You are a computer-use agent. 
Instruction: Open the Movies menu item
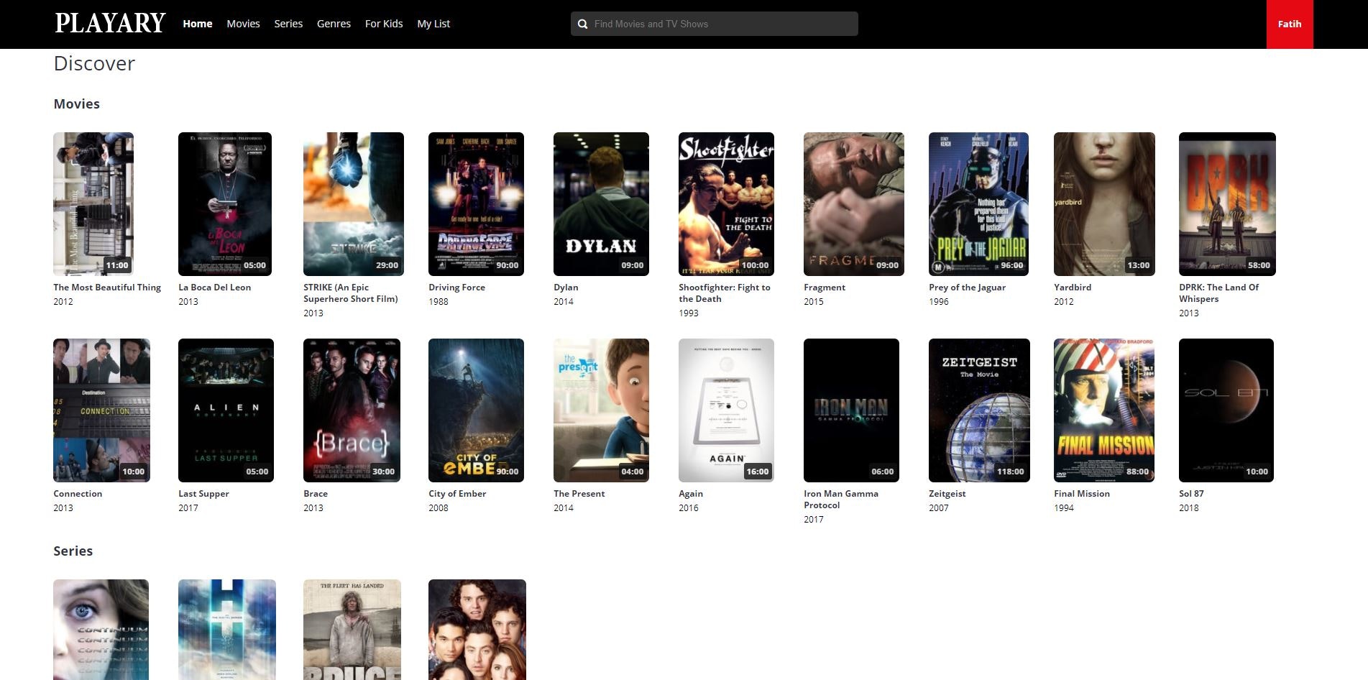point(243,24)
